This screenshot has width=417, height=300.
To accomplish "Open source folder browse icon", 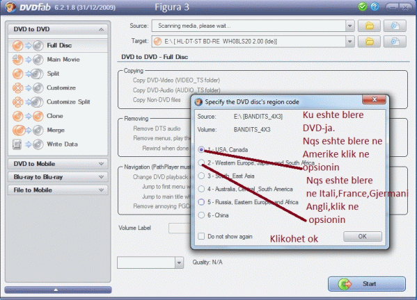I will [x=369, y=26].
